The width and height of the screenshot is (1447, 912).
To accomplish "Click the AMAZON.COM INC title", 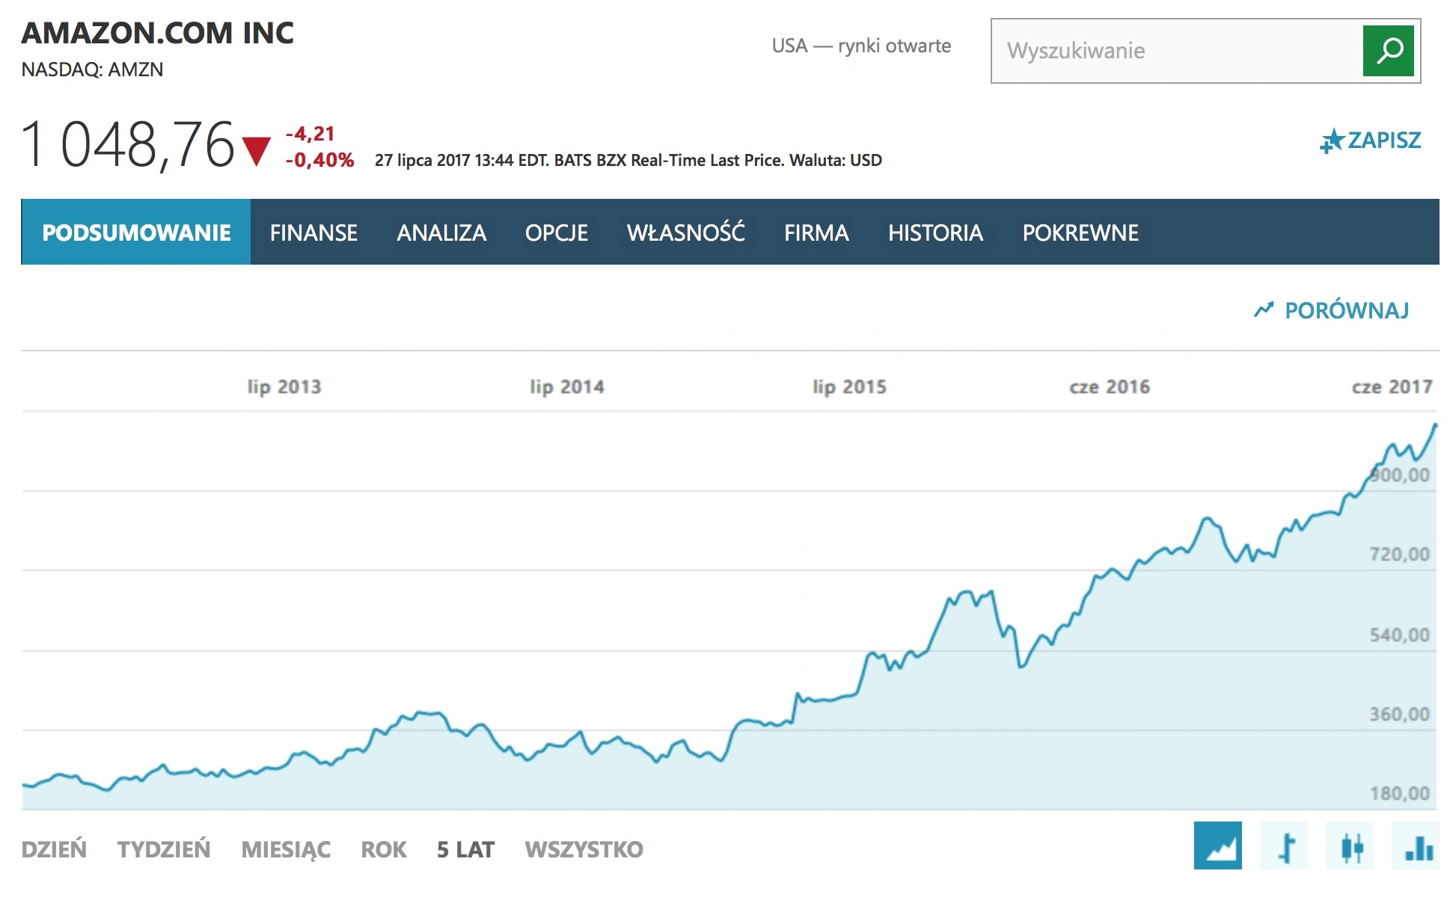I will (x=158, y=33).
